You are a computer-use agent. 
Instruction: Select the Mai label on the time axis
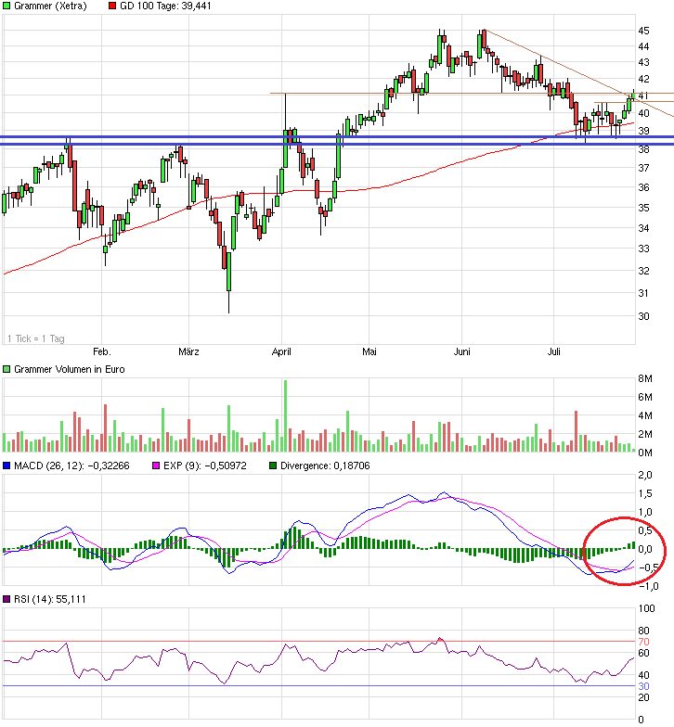pyautogui.click(x=369, y=351)
